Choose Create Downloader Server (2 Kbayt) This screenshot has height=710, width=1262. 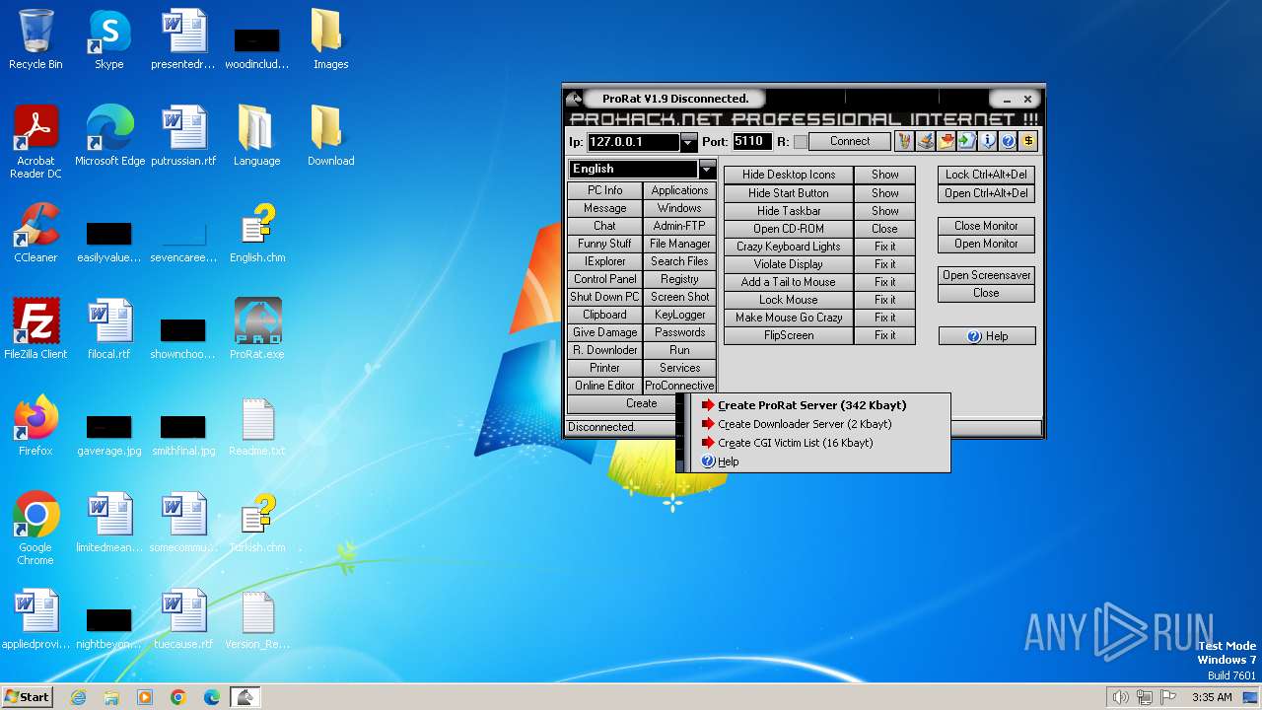point(805,424)
